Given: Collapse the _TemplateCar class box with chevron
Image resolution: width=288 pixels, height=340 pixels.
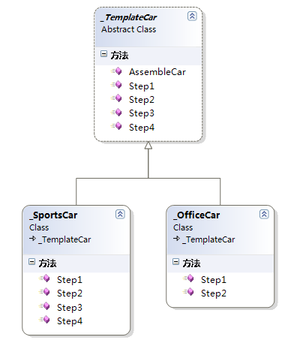Looking at the screenshot, I should [x=192, y=16].
